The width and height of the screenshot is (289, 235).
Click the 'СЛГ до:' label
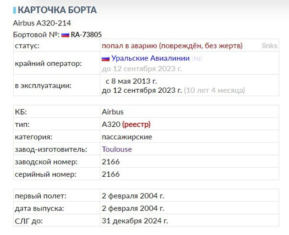[x=29, y=221]
